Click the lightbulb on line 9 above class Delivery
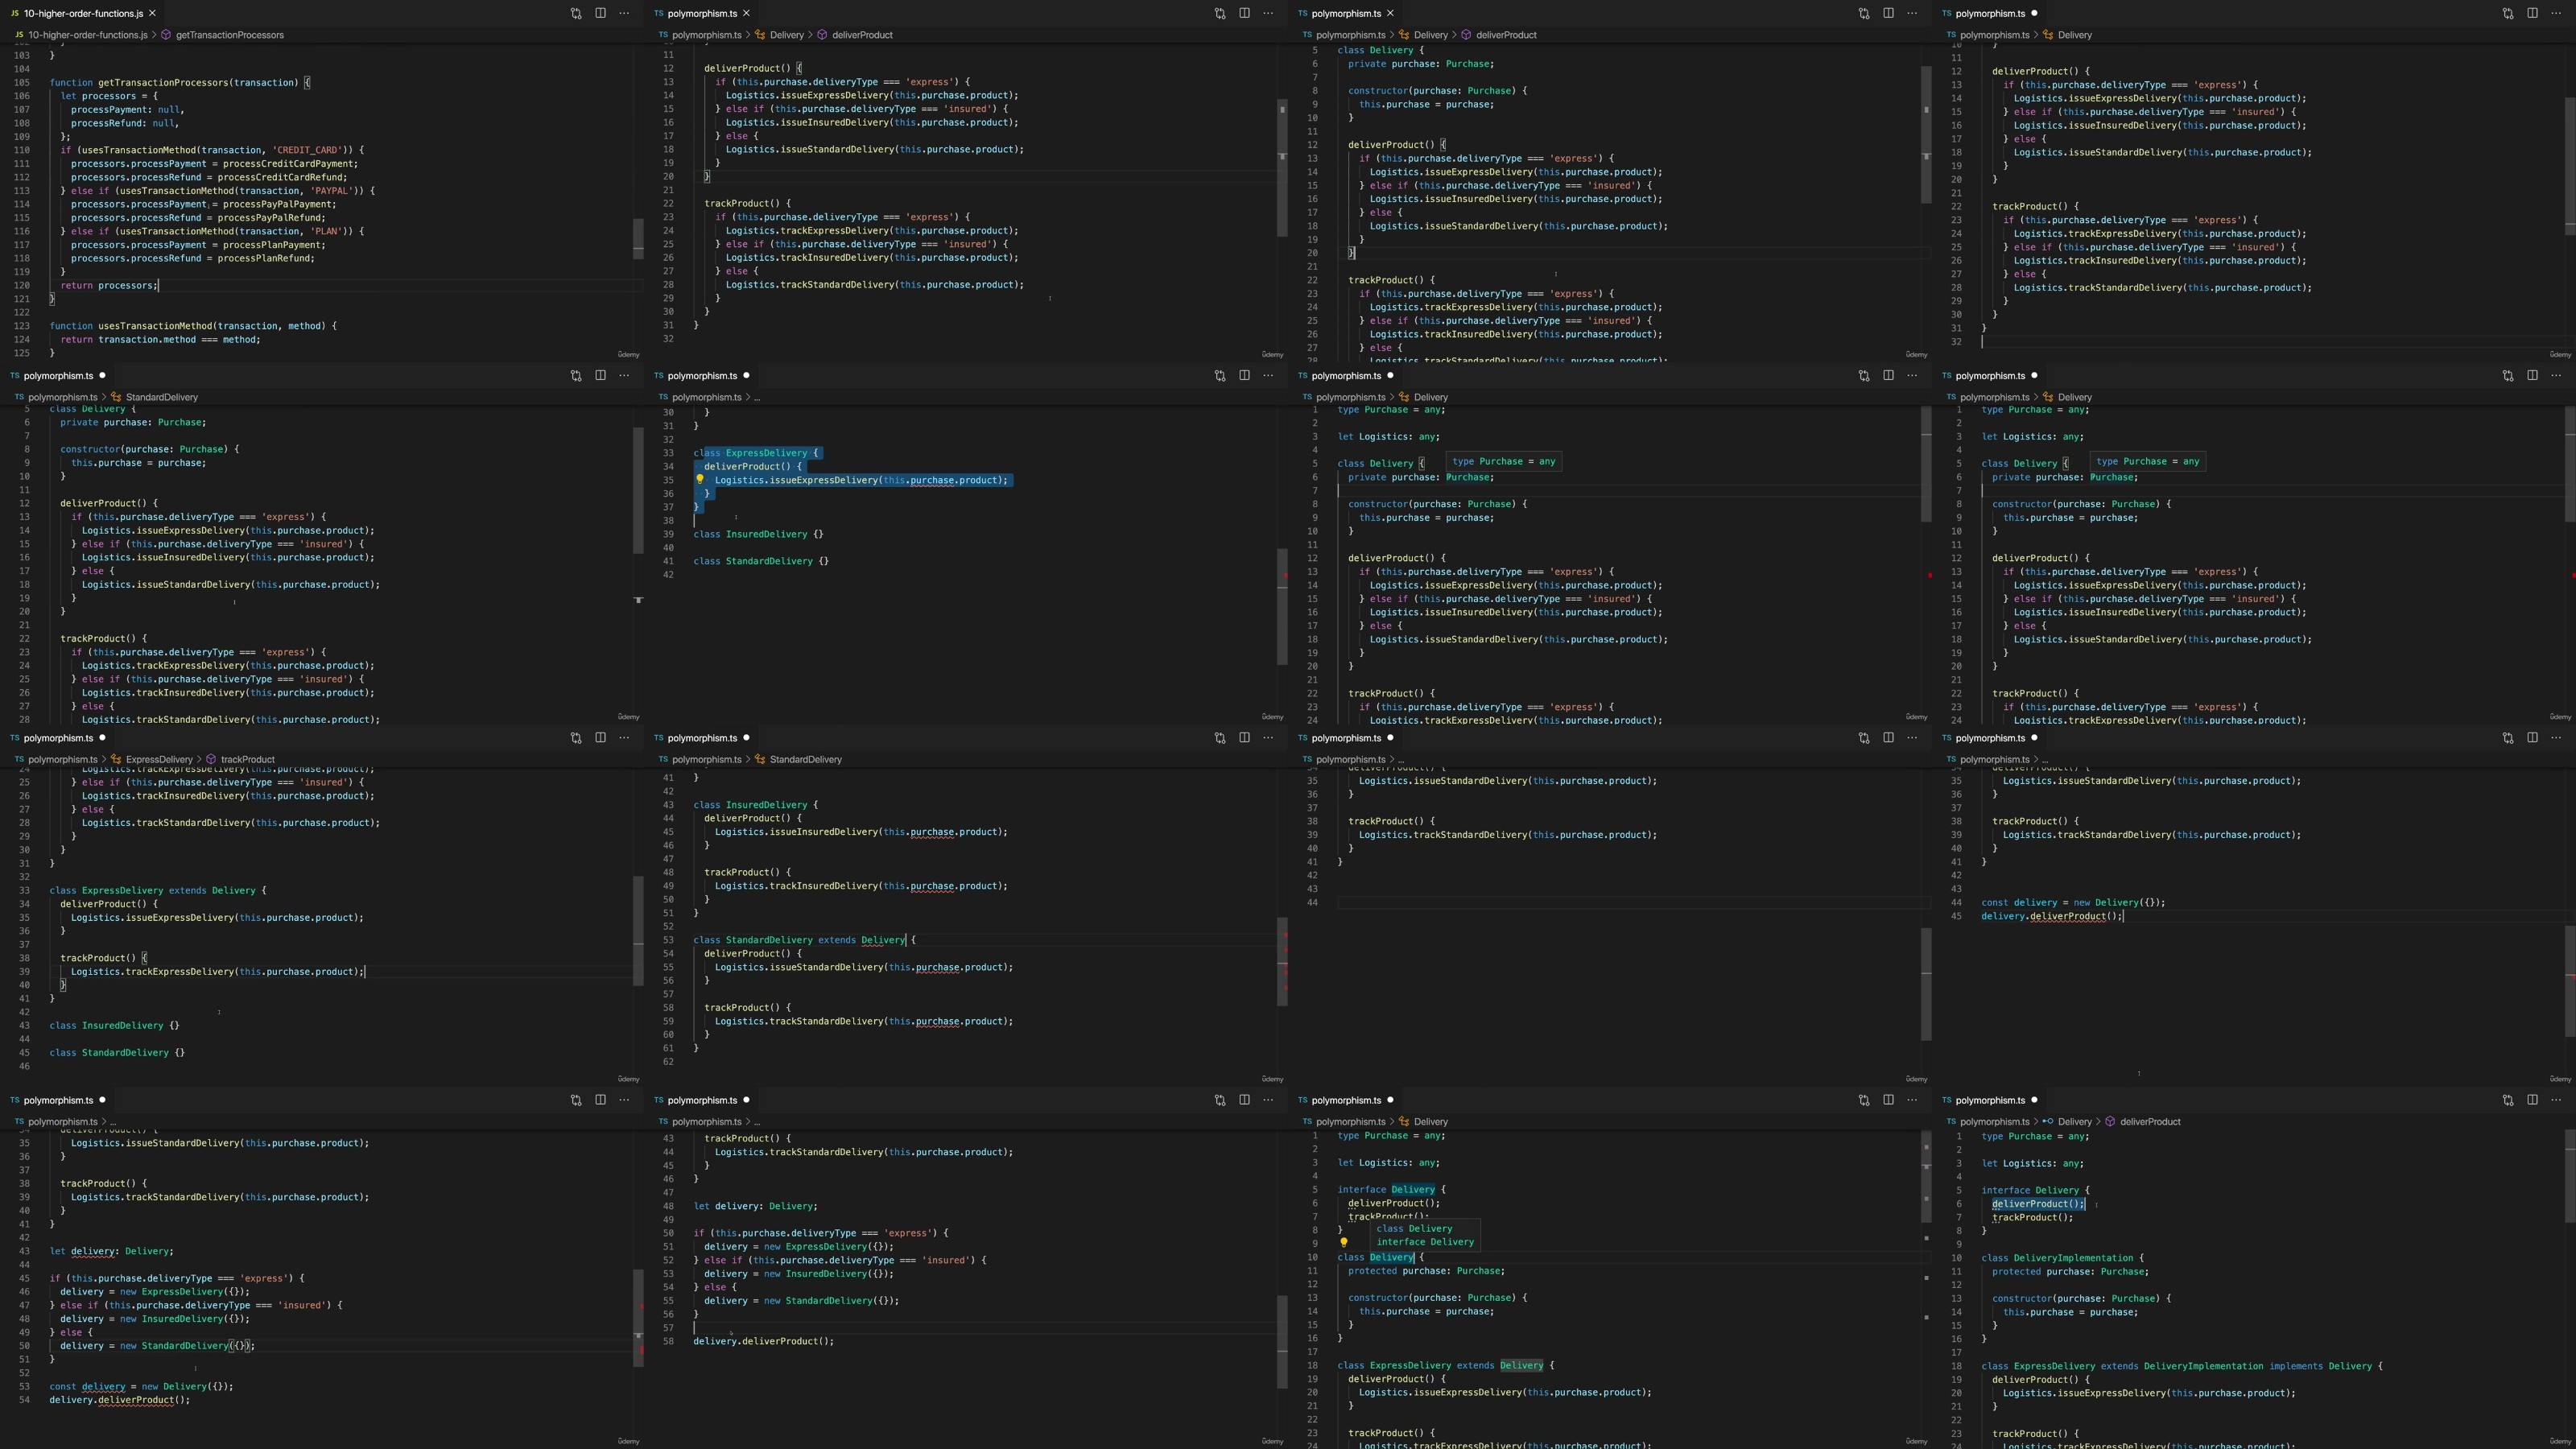The height and width of the screenshot is (1449, 2576). point(1344,1243)
